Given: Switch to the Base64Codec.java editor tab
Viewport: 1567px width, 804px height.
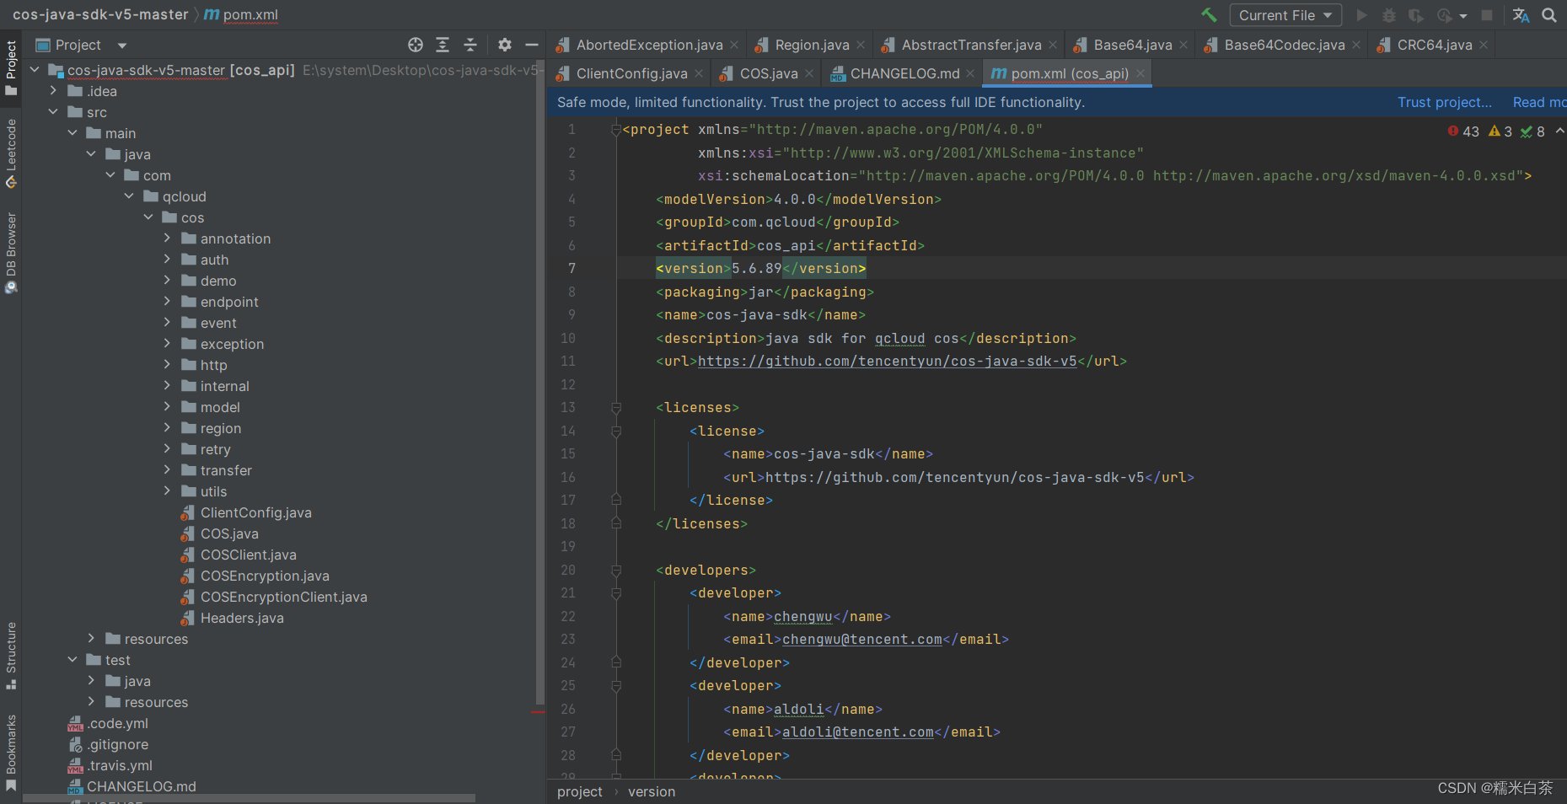Looking at the screenshot, I should [x=1284, y=45].
